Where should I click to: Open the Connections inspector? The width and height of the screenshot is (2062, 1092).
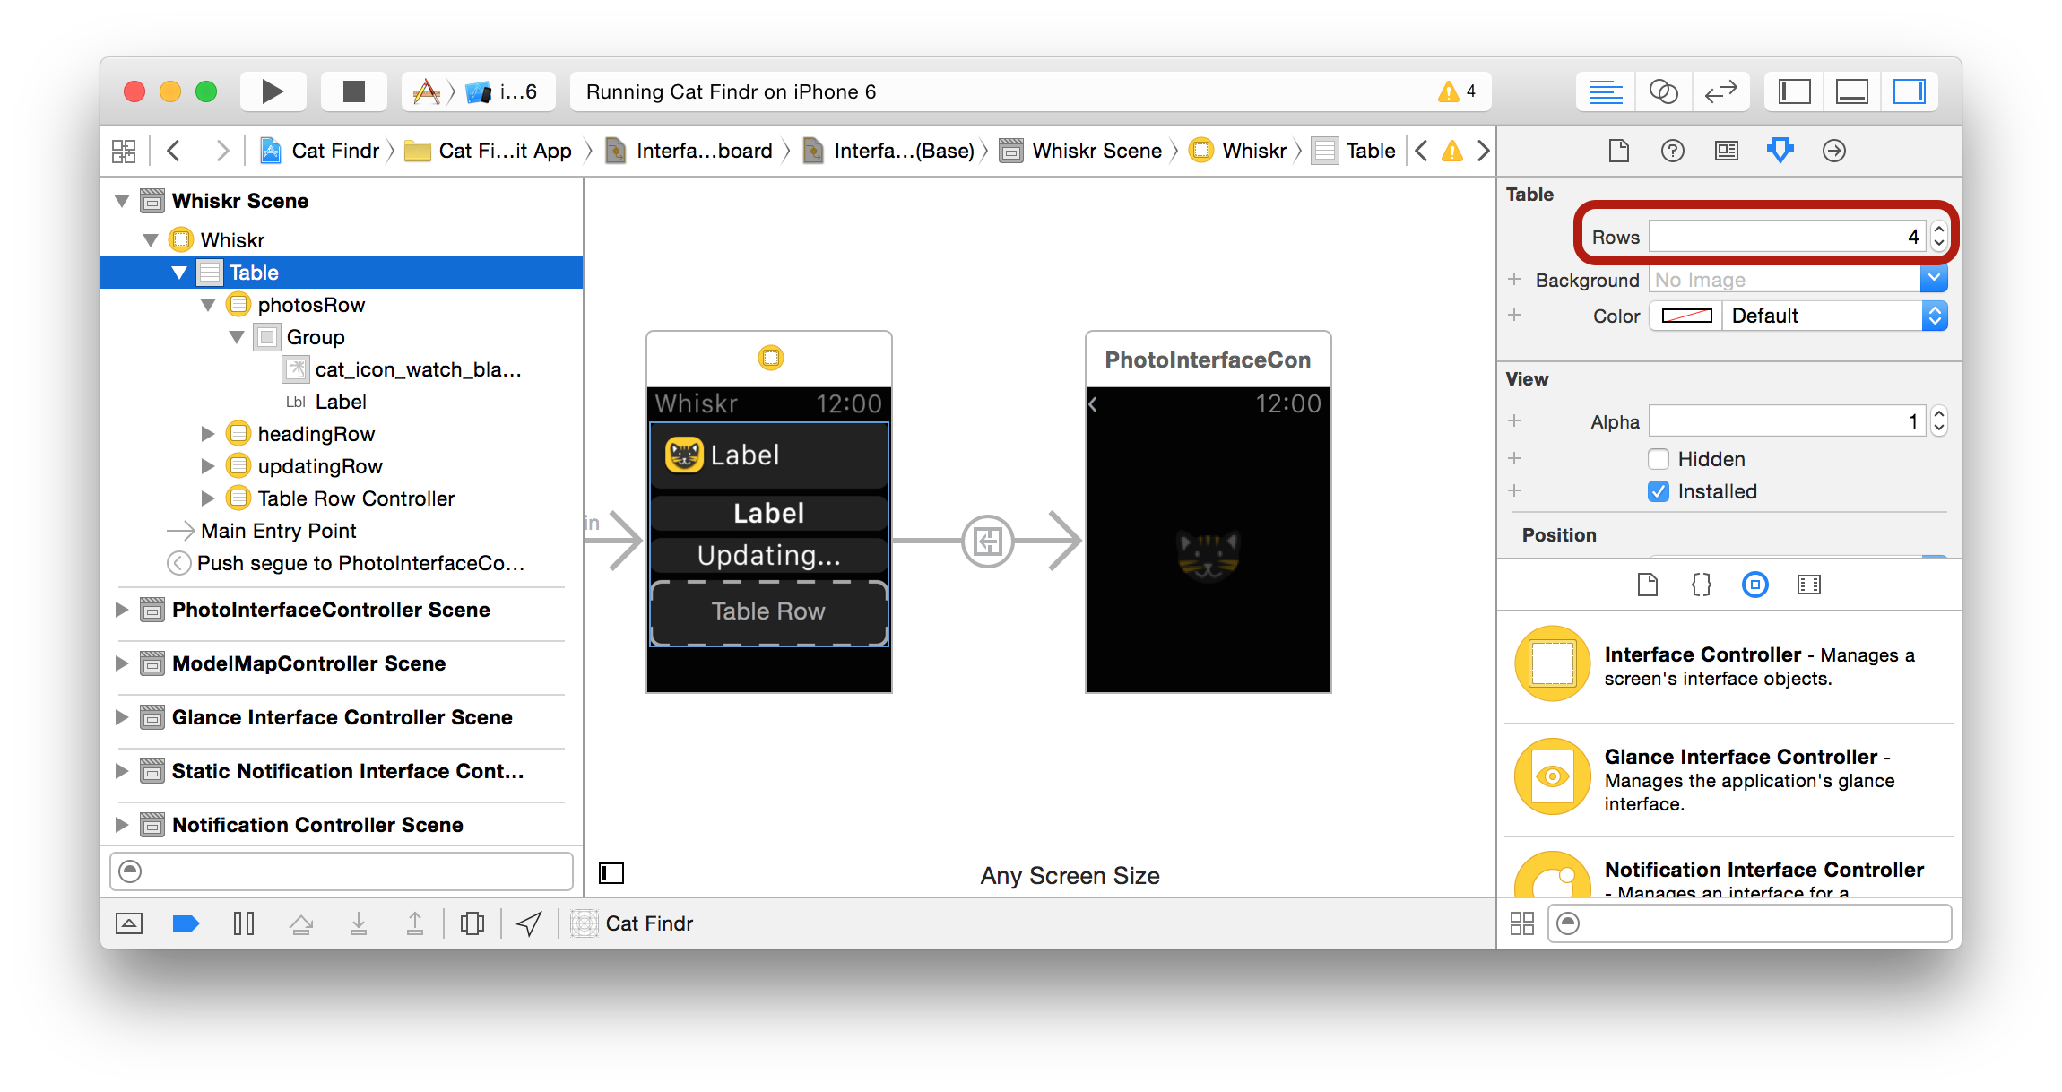click(1833, 151)
